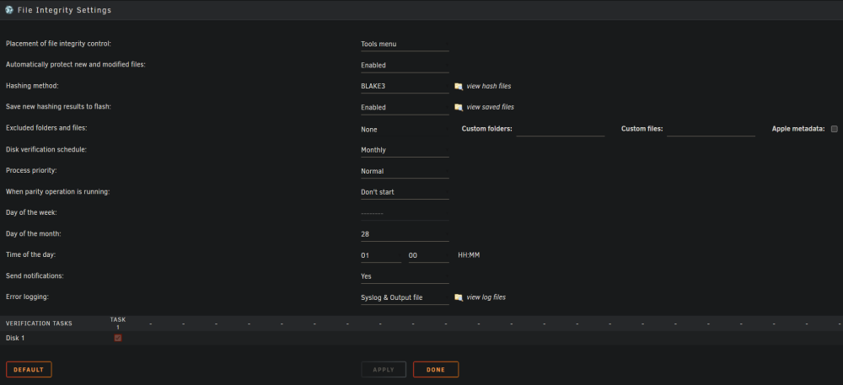Click the Time of the day label
Screen dimensions: 843x385
30,255
